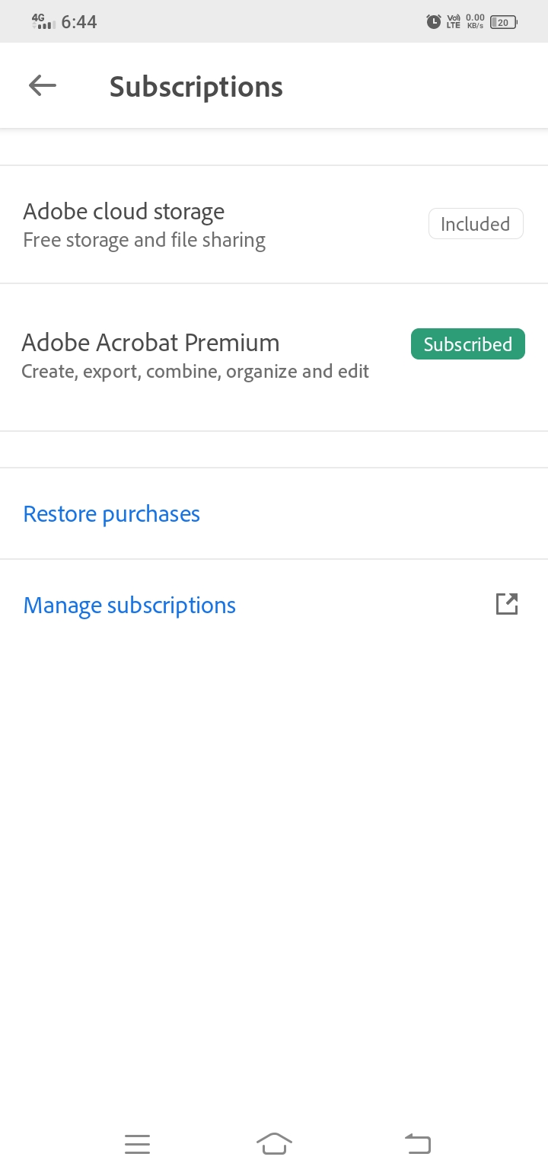This screenshot has width=548, height=1176.
Task: Tap the recent apps icon in navigation bar
Action: click(x=137, y=1143)
